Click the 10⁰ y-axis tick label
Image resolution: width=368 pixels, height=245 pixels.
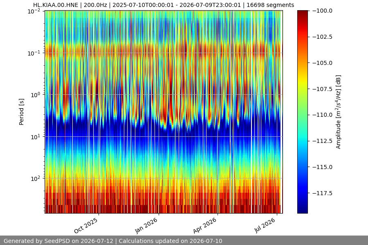tap(36, 95)
